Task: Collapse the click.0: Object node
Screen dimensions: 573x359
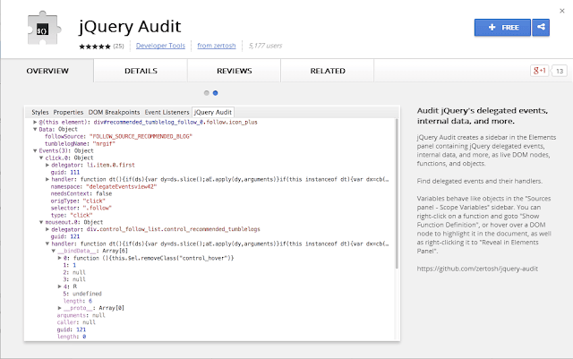Action: point(41,158)
